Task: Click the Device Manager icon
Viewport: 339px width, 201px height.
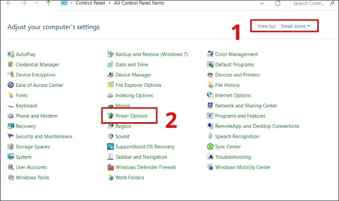Action: pyautogui.click(x=110, y=75)
